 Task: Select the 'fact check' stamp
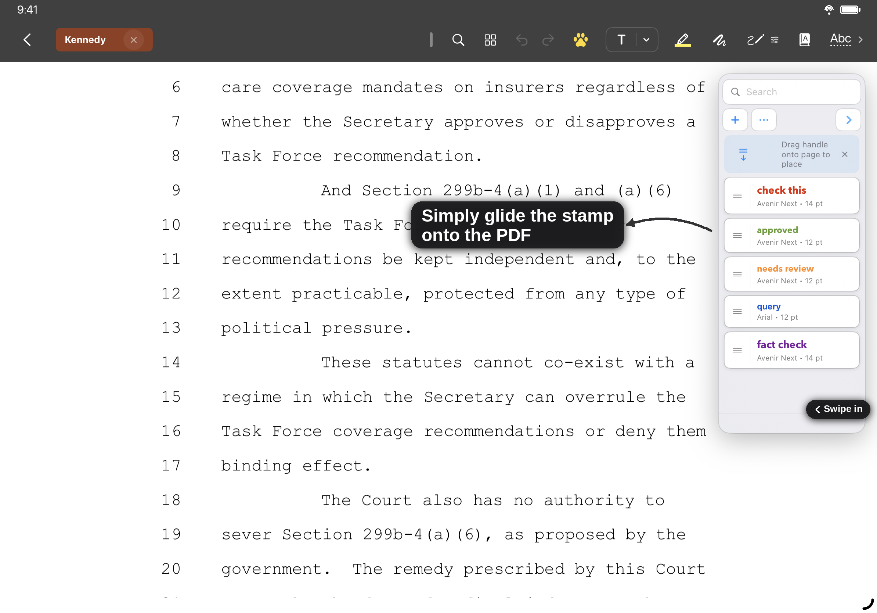791,350
